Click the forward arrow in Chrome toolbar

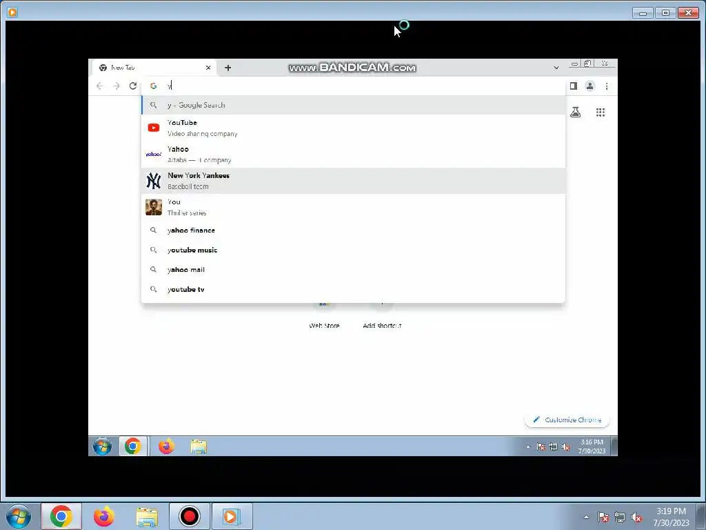point(116,86)
